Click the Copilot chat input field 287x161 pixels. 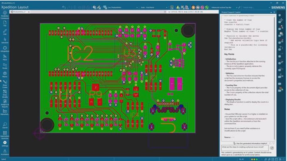[x=245, y=148]
